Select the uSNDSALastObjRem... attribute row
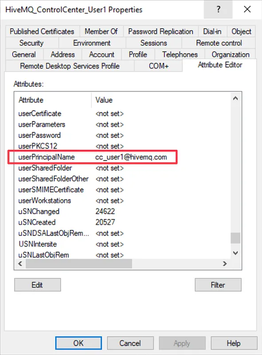The width and height of the screenshot is (262, 355). coord(122,233)
